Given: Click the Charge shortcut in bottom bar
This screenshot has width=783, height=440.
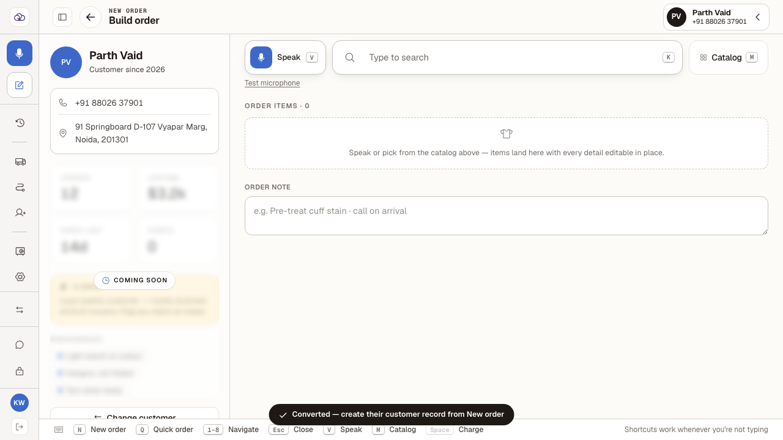Looking at the screenshot, I should 455,430.
